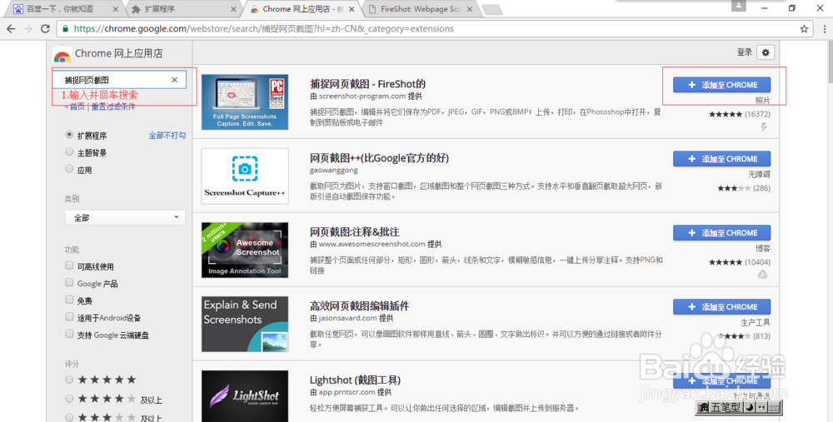Open the FireShot extension thumbnail
This screenshot has width=833, height=422.
(245, 102)
